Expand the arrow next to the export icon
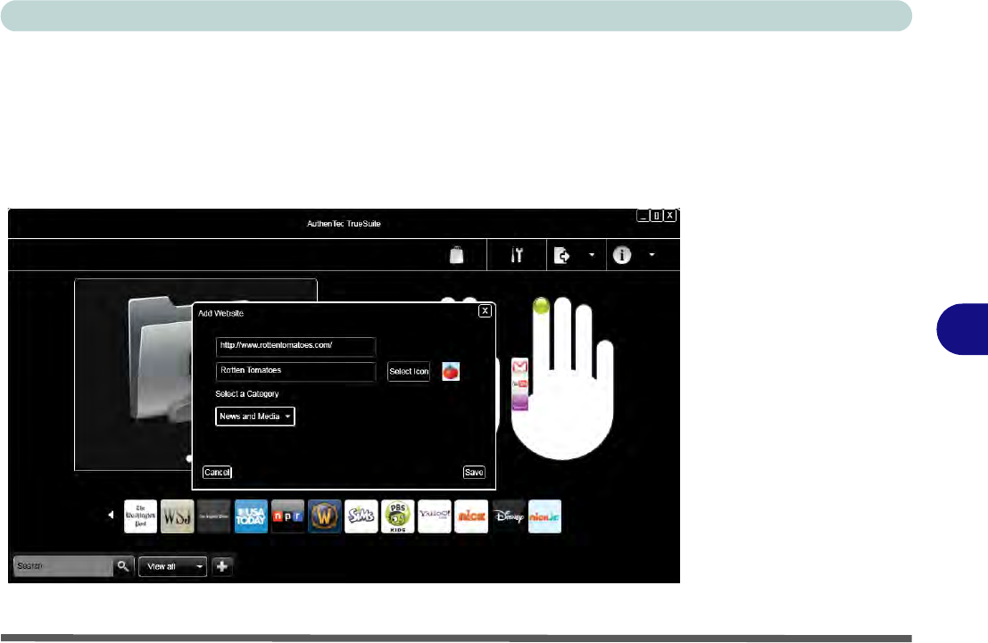The image size is (988, 643). pyautogui.click(x=591, y=255)
